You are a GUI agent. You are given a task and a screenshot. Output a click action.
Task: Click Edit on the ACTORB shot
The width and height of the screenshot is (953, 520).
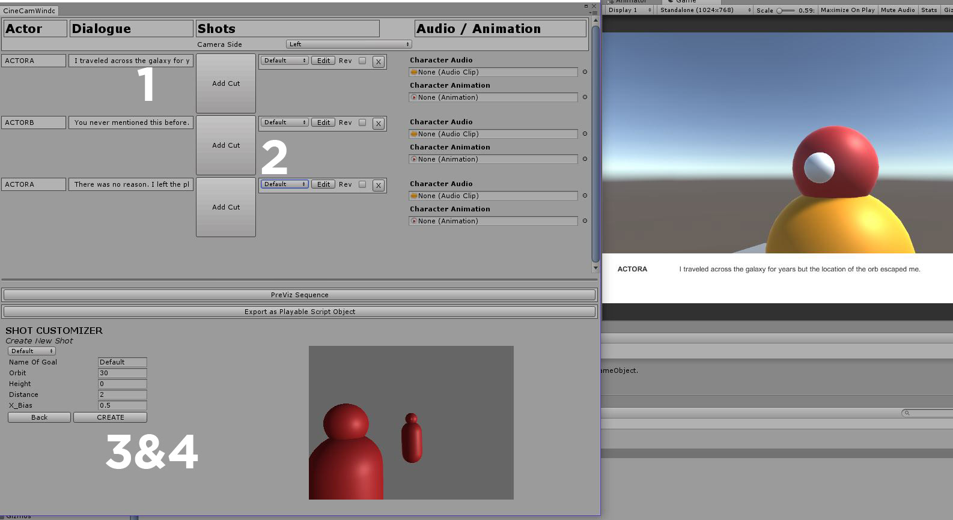coord(323,122)
